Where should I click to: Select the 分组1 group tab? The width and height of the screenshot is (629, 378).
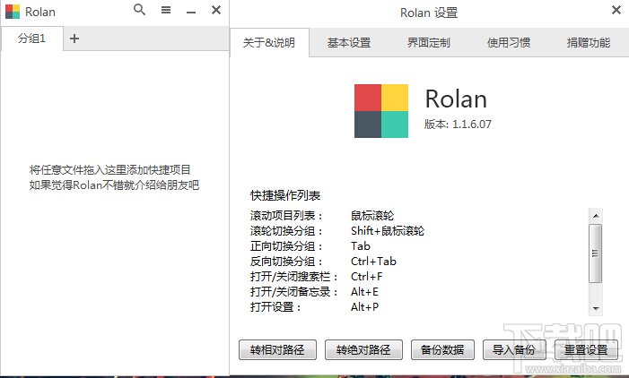[x=31, y=39]
